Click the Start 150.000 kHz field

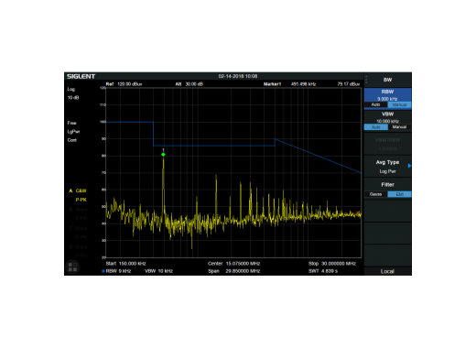[x=125, y=264]
